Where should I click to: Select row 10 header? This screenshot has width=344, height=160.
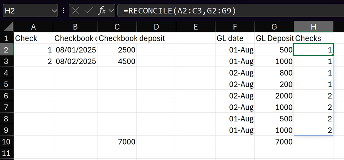point(7,141)
